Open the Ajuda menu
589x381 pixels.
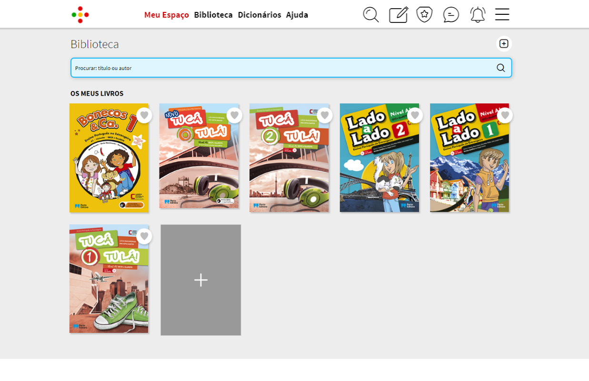(x=297, y=15)
